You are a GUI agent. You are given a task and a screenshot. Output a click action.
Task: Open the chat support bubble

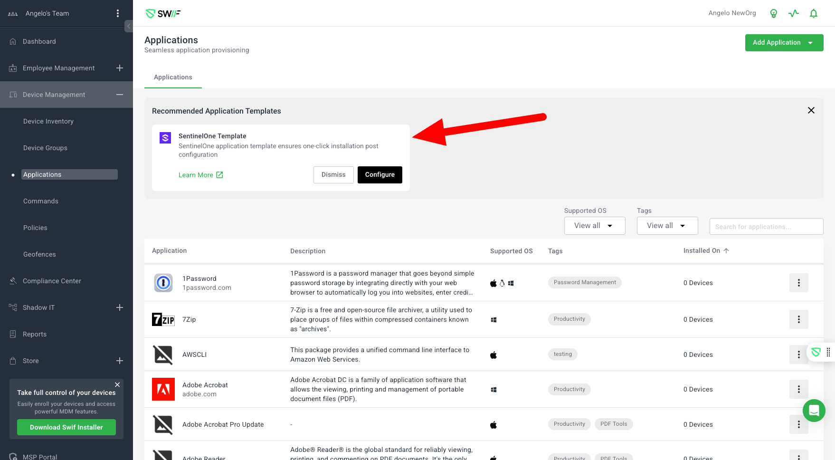[x=814, y=410]
